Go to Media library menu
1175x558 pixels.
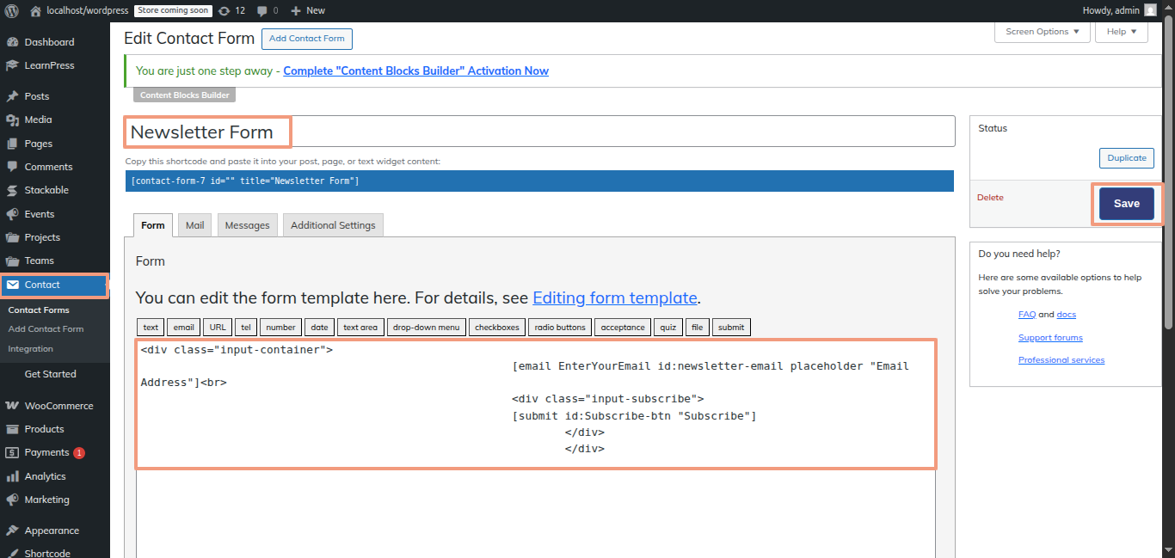[x=38, y=120]
